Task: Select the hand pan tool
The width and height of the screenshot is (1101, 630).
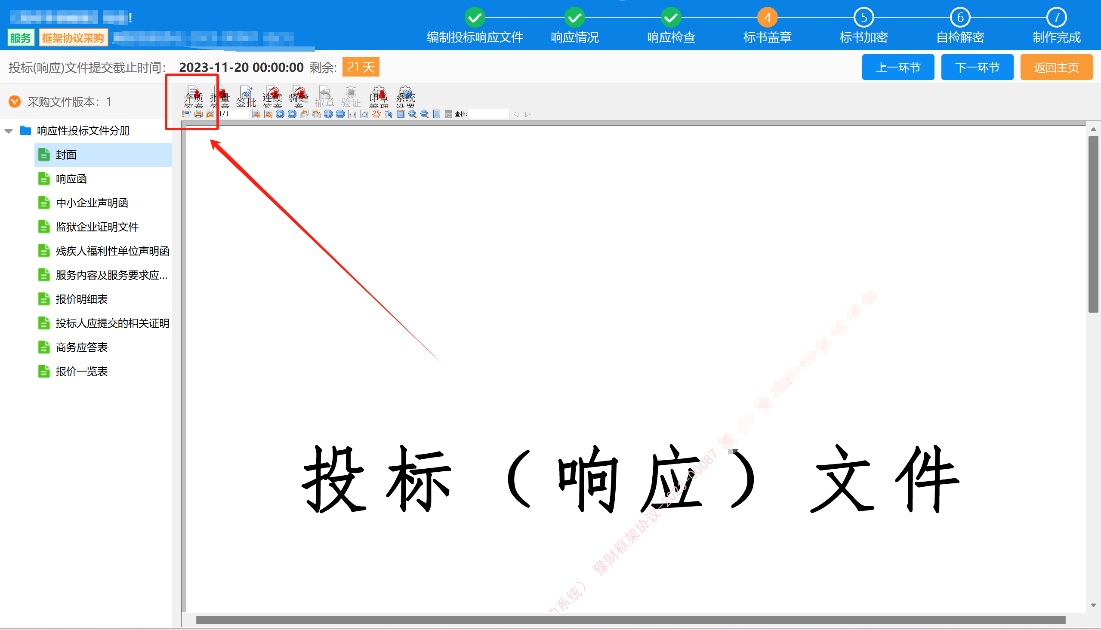Action: (376, 114)
